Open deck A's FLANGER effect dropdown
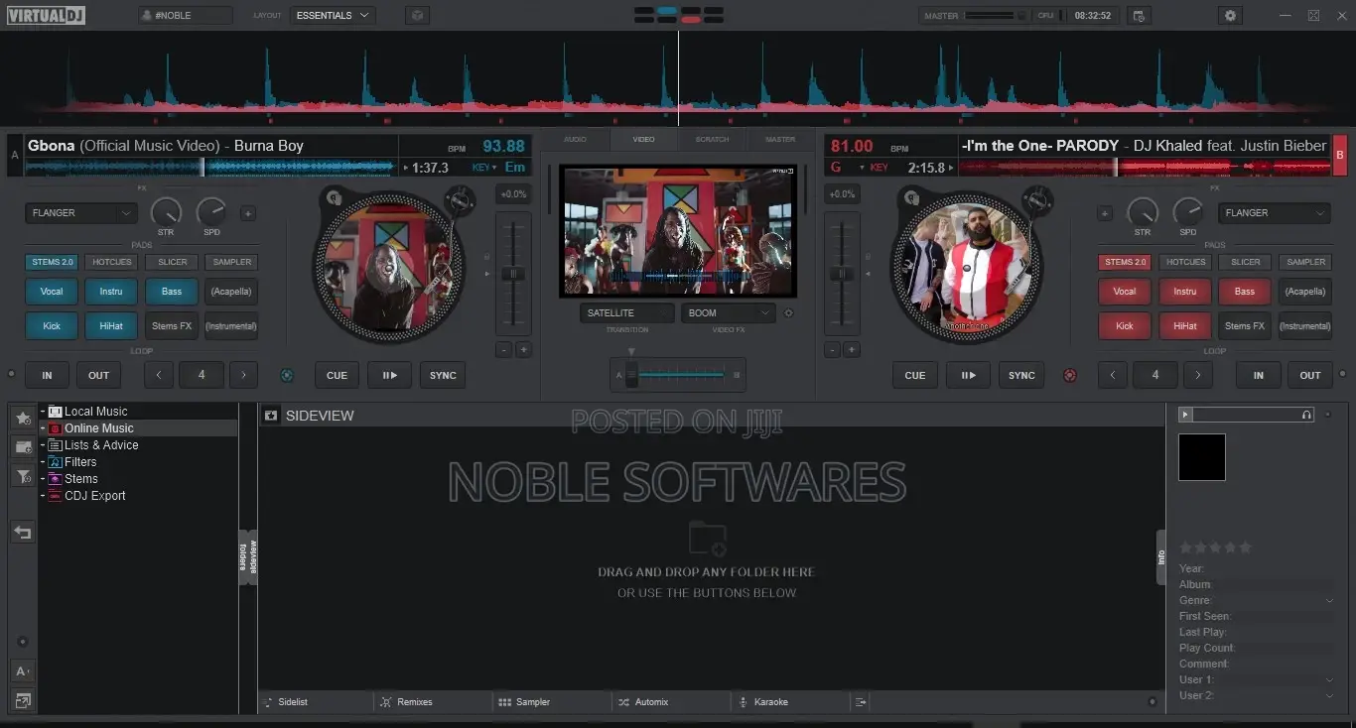Screen dimensions: 1356x728 [81, 213]
